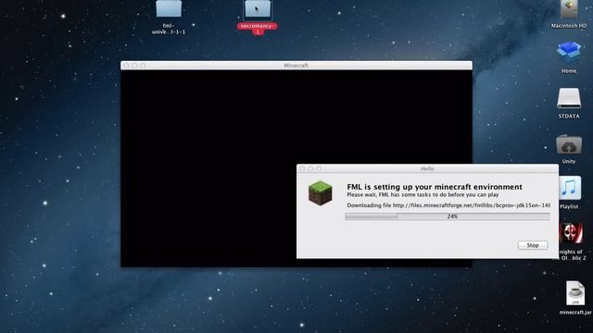593x333 pixels.
Task: Open the Unity cloud folder icon
Action: point(569,144)
